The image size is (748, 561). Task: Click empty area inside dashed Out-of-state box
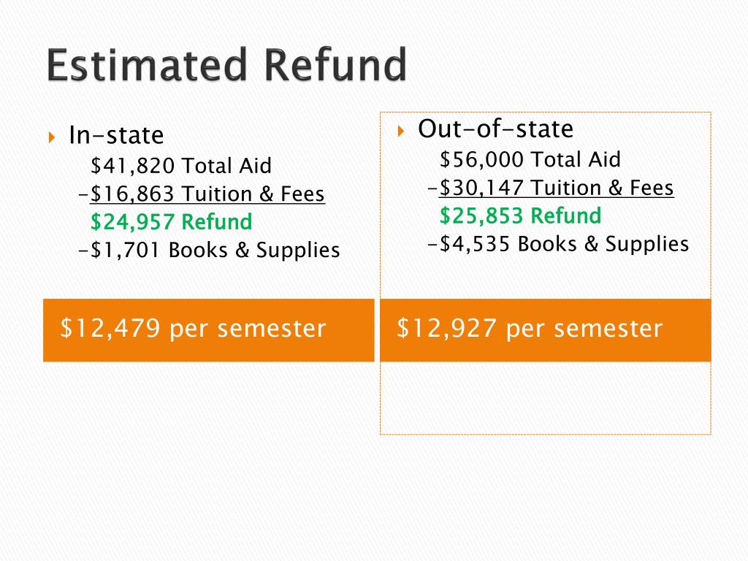click(x=545, y=398)
